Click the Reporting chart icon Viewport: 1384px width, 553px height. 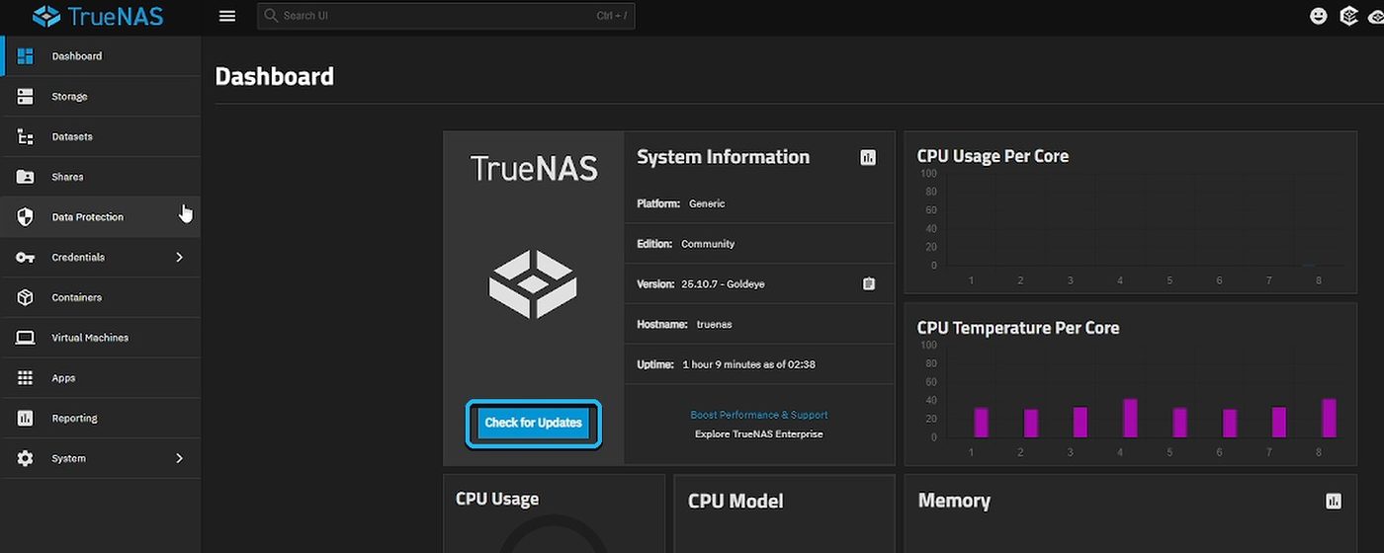pos(26,419)
